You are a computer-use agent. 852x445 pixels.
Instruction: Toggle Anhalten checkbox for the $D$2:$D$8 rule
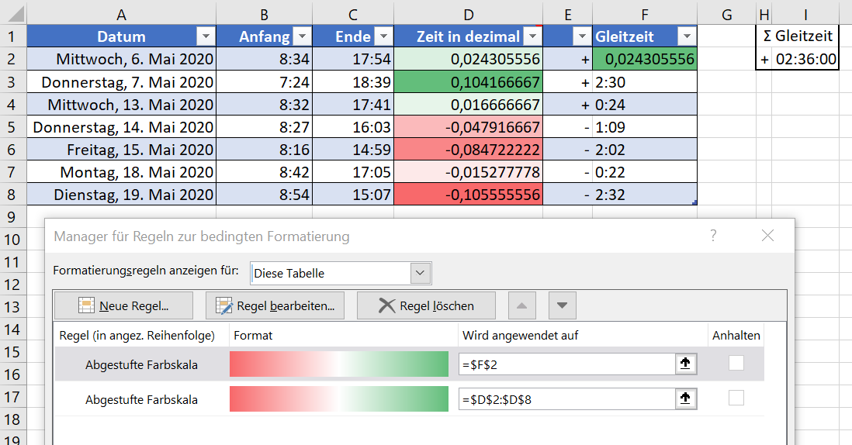[736, 398]
